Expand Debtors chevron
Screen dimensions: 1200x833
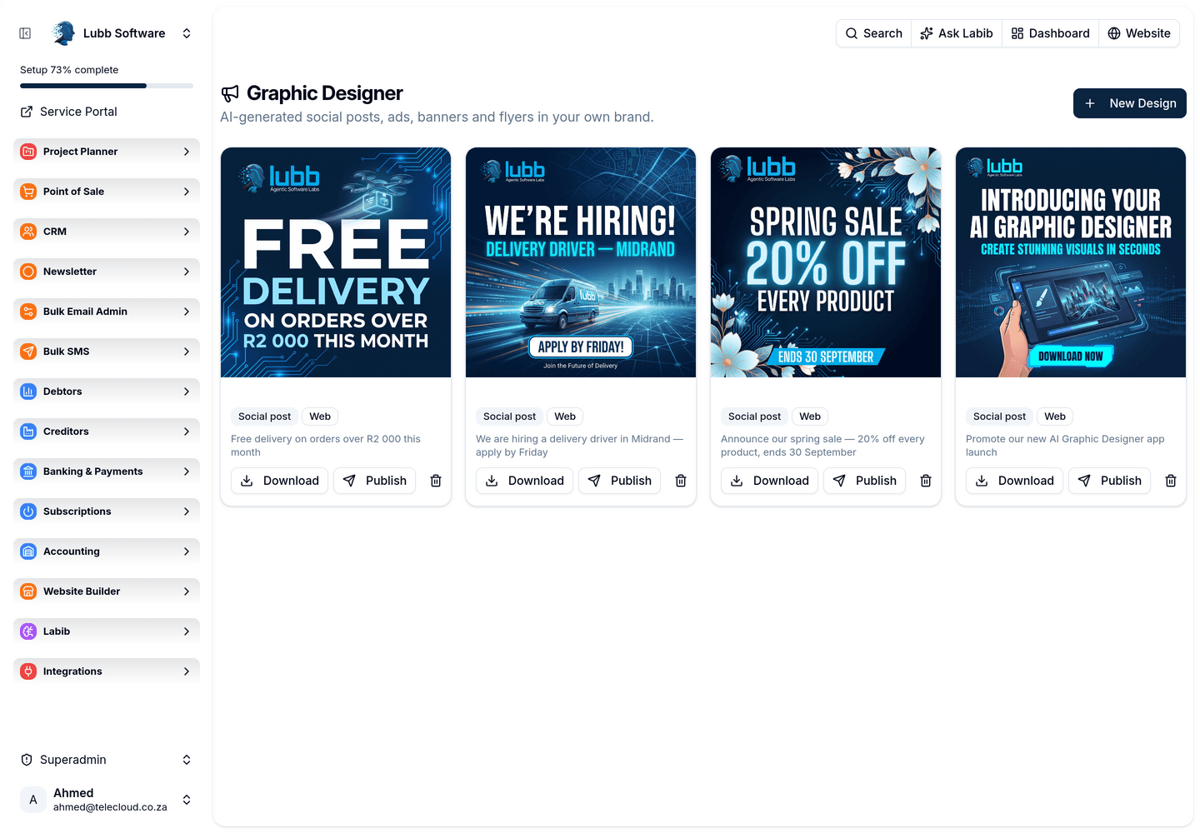(x=186, y=392)
